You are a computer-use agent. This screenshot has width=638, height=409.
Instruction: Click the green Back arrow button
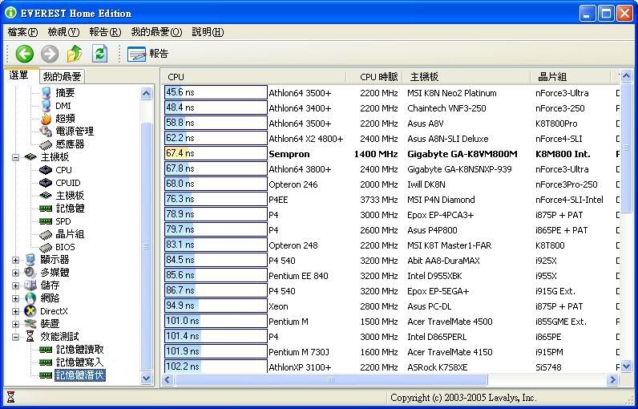pyautogui.click(x=24, y=54)
